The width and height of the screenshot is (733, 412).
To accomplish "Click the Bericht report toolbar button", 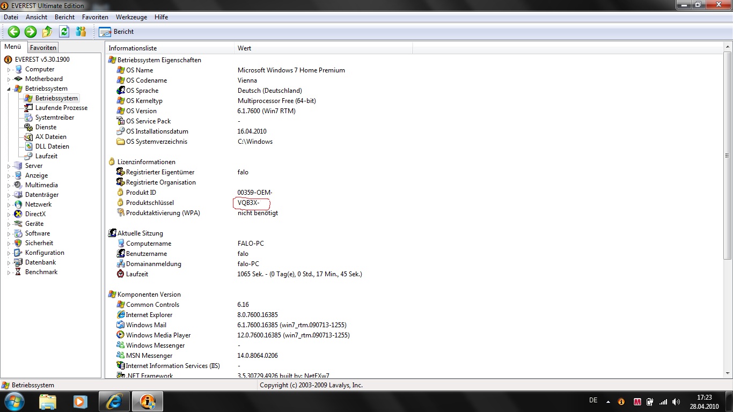I will tap(116, 32).
